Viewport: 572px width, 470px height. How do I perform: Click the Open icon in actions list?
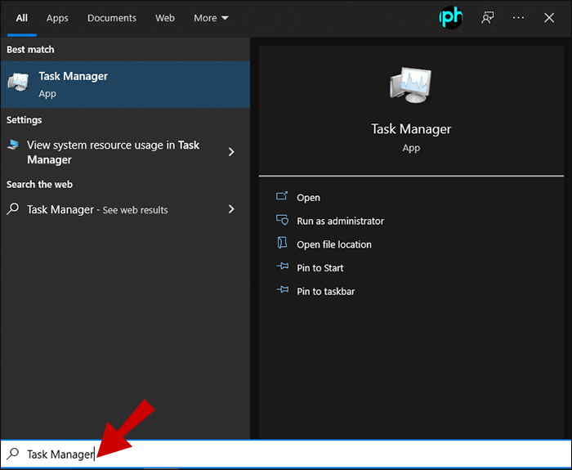(283, 197)
